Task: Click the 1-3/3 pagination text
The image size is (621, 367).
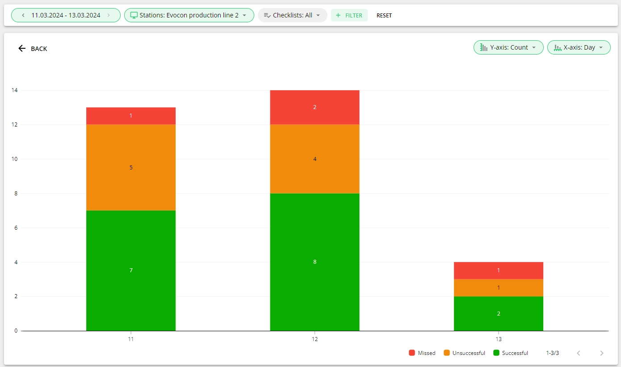Action: (552, 353)
